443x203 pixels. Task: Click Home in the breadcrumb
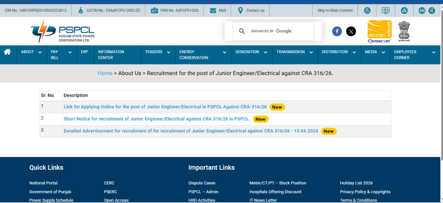click(105, 73)
